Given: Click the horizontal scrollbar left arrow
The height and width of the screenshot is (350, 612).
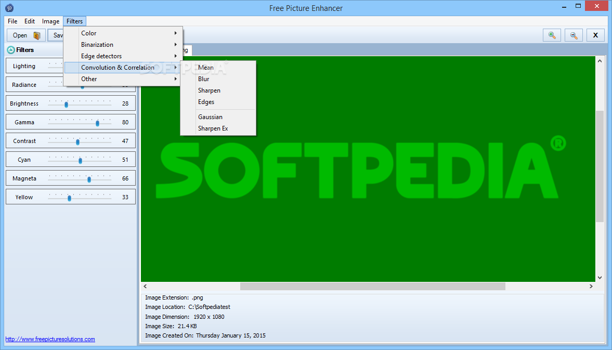Looking at the screenshot, I should [x=145, y=287].
